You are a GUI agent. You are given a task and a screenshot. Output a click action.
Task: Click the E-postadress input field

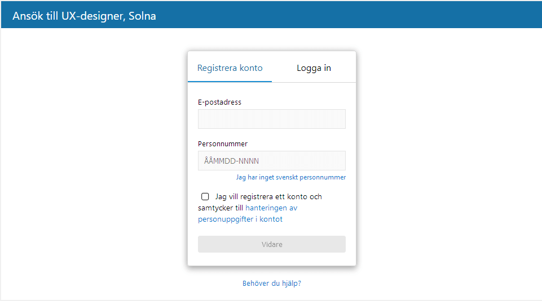(272, 119)
